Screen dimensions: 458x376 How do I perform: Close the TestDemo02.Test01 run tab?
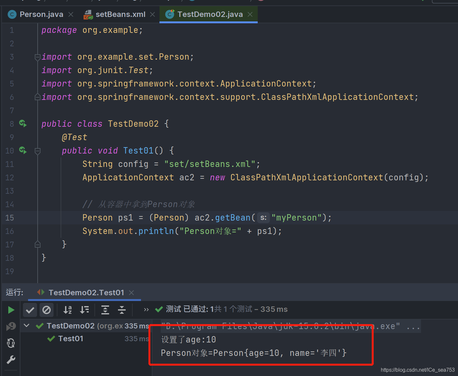[131, 292]
